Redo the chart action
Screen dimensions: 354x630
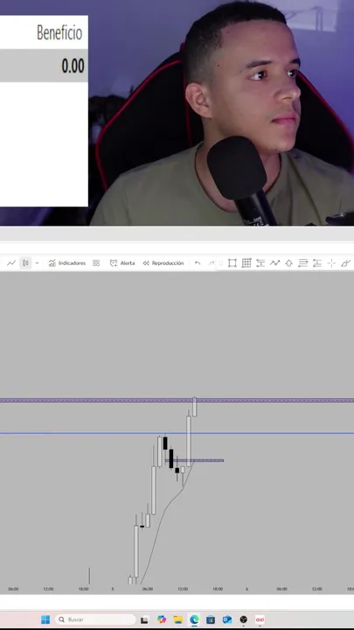[x=212, y=263]
